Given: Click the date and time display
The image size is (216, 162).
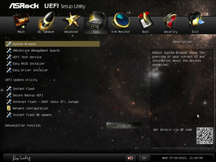Looking at the screenshot, I should click(x=183, y=158).
